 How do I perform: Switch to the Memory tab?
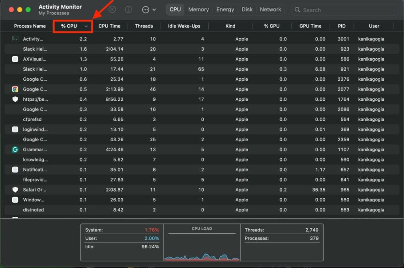click(x=198, y=9)
